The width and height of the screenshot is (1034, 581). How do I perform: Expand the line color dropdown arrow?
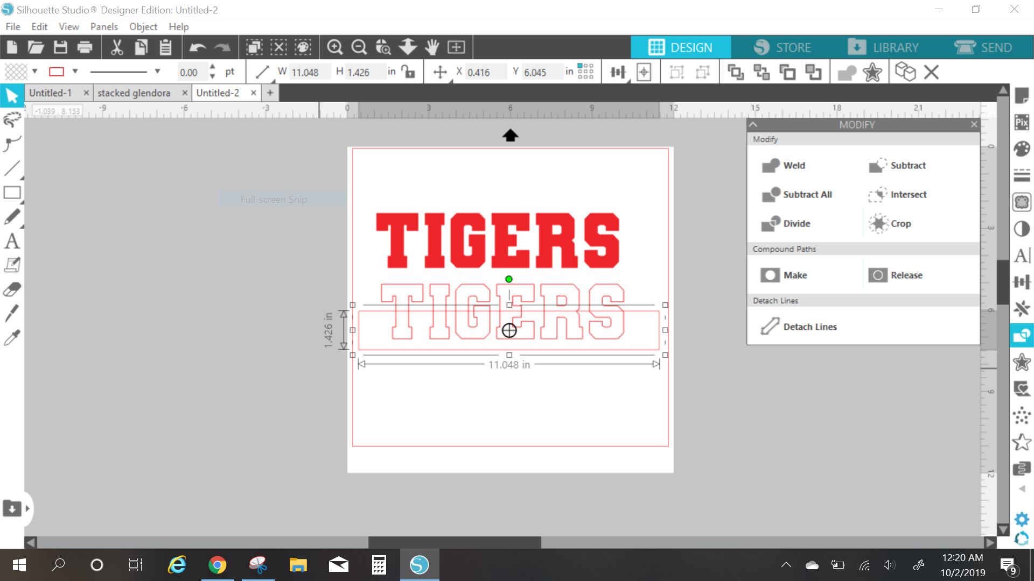click(75, 71)
